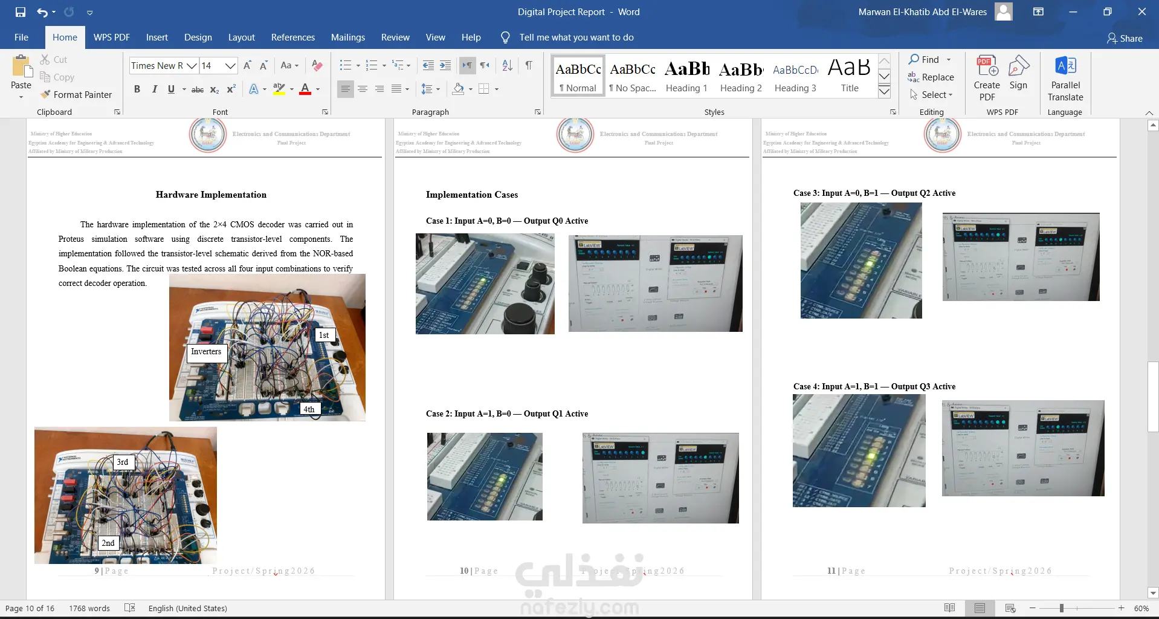Expand the Select dropdown in Editing

point(931,95)
